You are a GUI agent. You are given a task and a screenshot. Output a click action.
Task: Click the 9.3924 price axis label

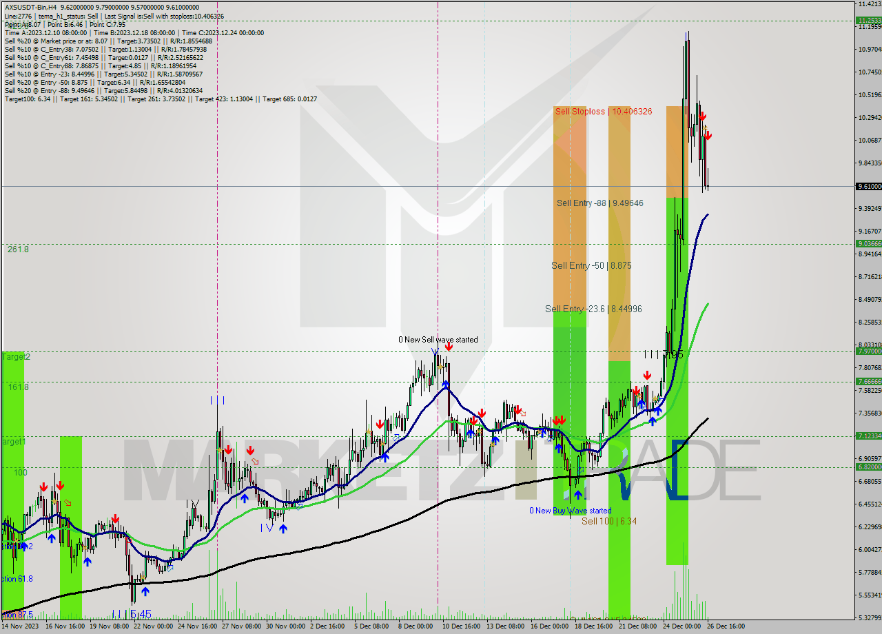click(x=868, y=209)
